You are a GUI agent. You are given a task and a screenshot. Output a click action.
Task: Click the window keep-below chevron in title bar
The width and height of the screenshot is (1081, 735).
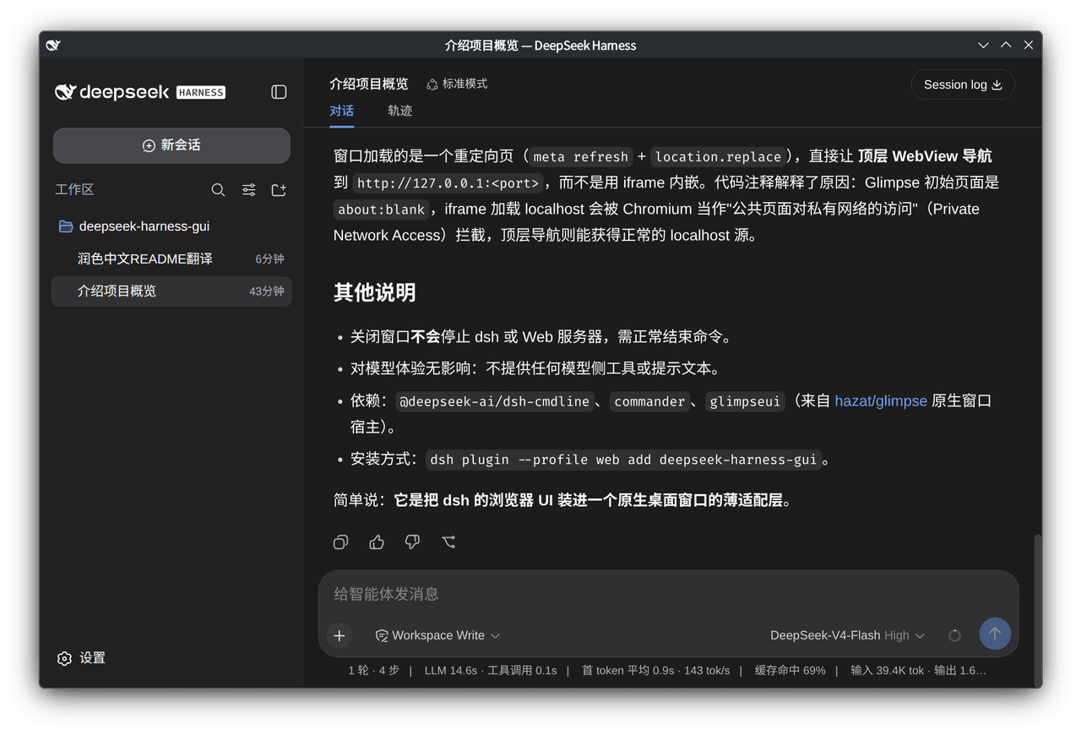pyautogui.click(x=983, y=46)
